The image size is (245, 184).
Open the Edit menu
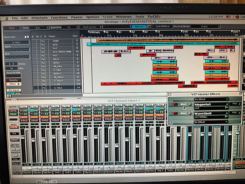24,18
